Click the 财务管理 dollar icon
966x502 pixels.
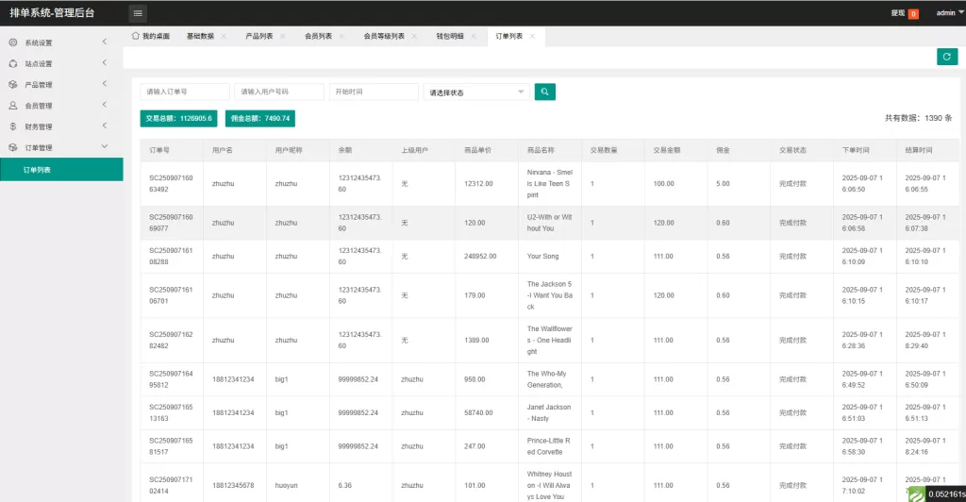(13, 126)
